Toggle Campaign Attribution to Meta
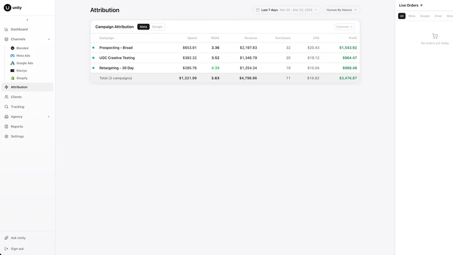453x255 pixels. point(143,27)
